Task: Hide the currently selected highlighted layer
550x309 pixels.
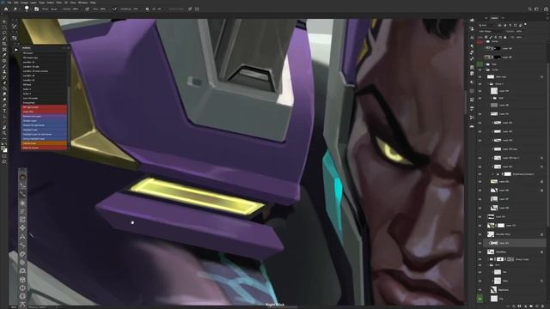Action: tap(480, 243)
